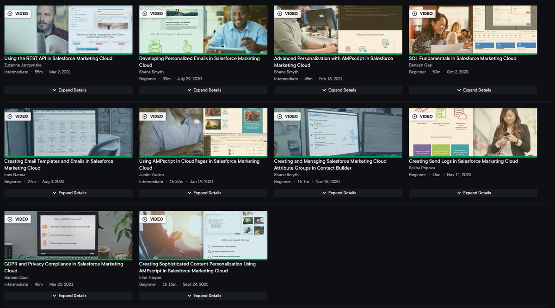Click thumbnail of Attribute Groups course
The width and height of the screenshot is (555, 308).
pos(338,133)
